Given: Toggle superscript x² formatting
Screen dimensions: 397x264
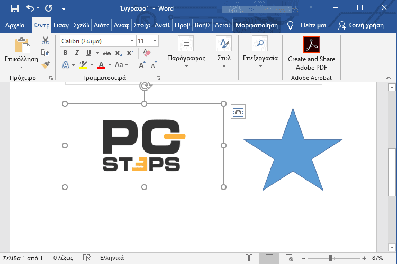Looking at the screenshot, I should coord(130,53).
